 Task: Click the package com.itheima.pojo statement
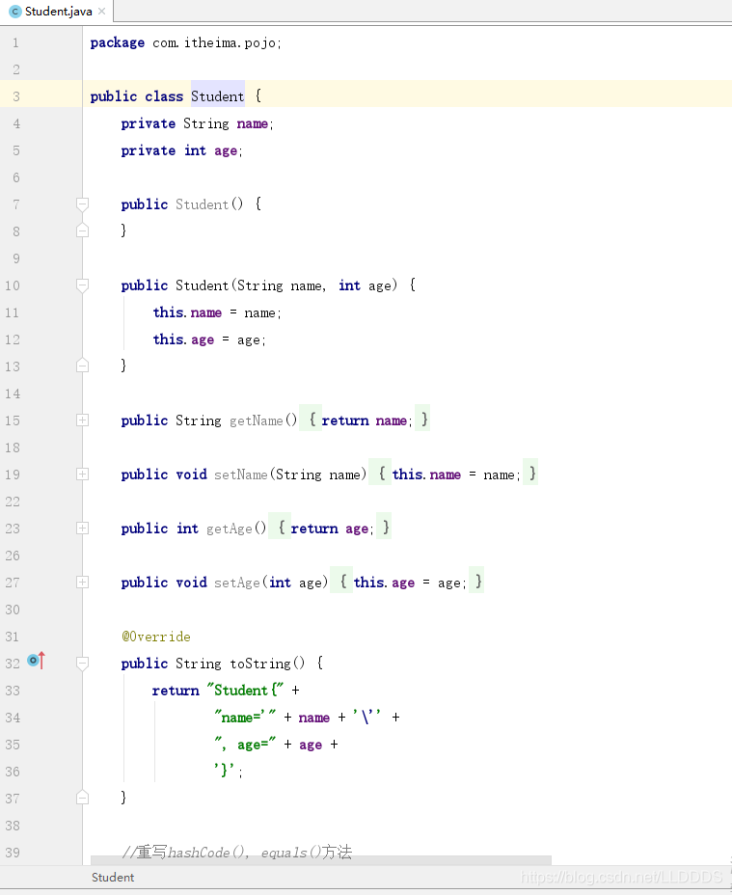pos(185,42)
